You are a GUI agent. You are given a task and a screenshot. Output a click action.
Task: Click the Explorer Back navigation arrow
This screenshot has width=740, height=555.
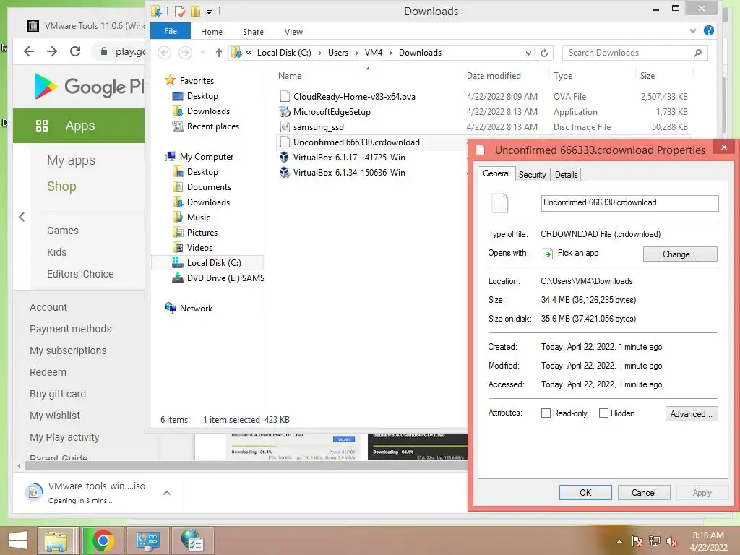pos(164,53)
